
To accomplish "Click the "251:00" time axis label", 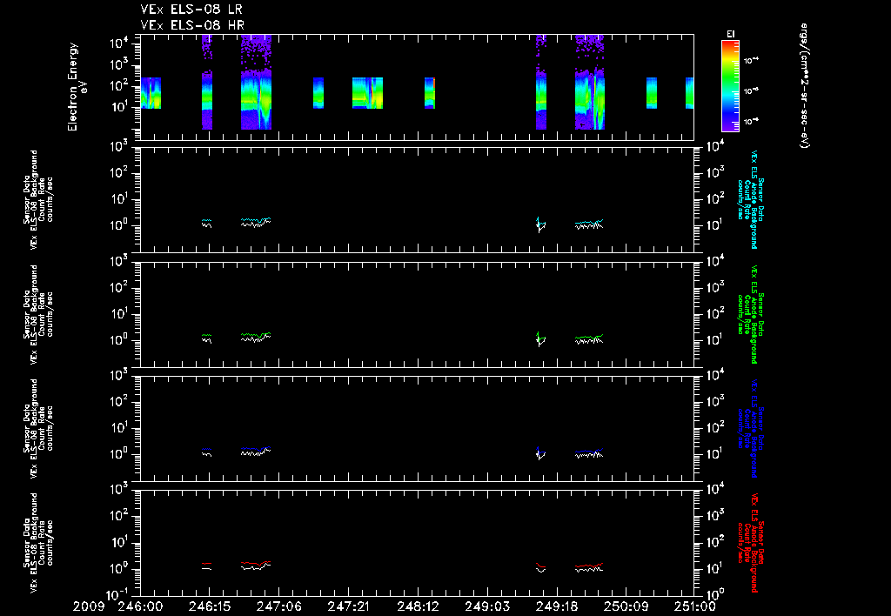I will click(x=693, y=607).
